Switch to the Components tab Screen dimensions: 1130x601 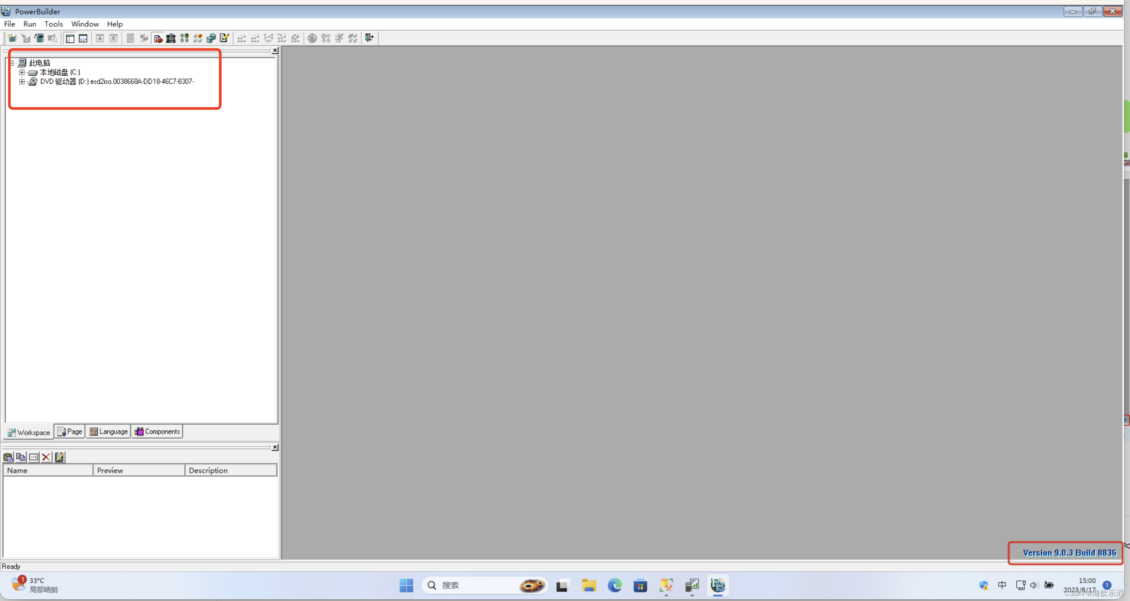click(157, 431)
